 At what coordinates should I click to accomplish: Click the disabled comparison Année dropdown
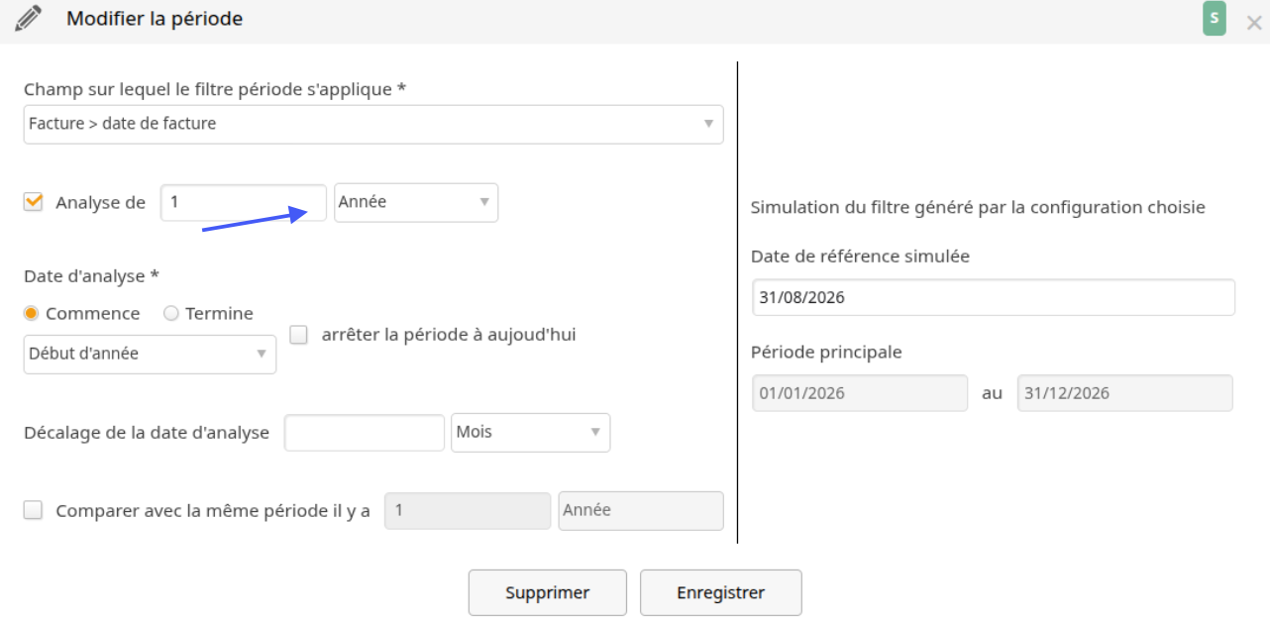641,510
